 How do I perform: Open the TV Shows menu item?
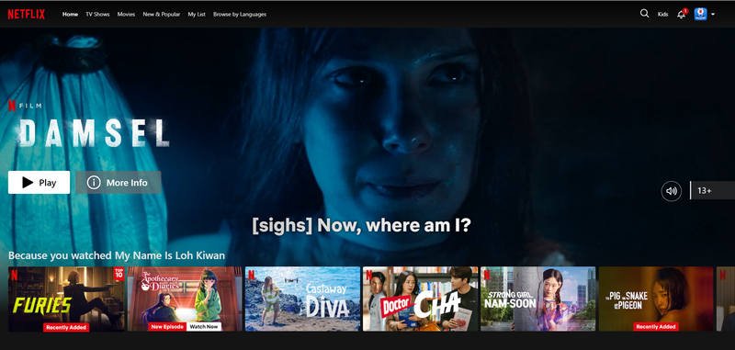(x=97, y=15)
